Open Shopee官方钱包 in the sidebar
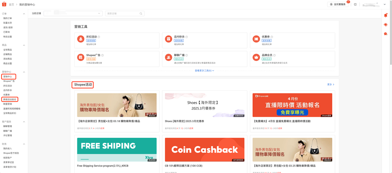Screen dimensions: 392x173 tap(11, 153)
